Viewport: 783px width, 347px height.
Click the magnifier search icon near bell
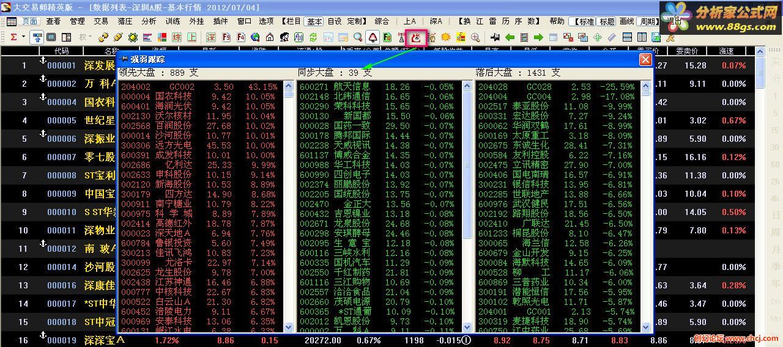[x=357, y=37]
